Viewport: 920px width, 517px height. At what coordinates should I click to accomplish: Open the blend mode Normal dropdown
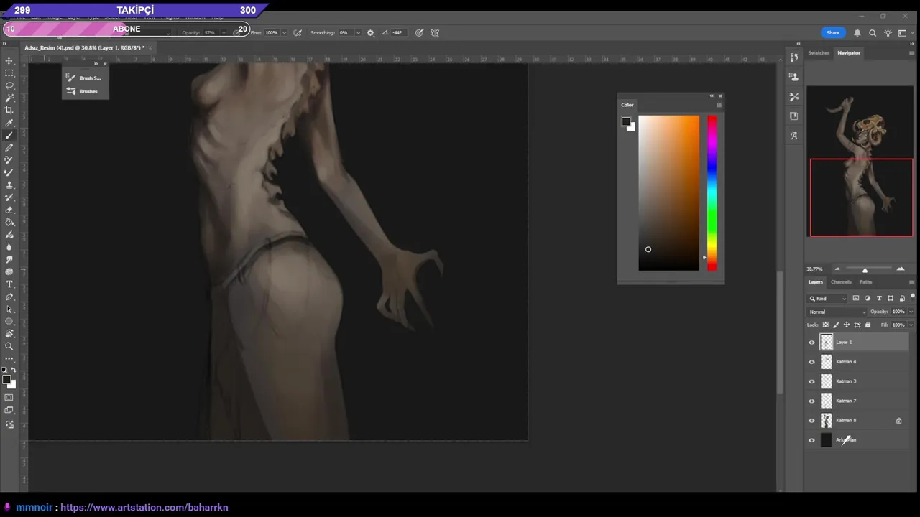tap(837, 312)
